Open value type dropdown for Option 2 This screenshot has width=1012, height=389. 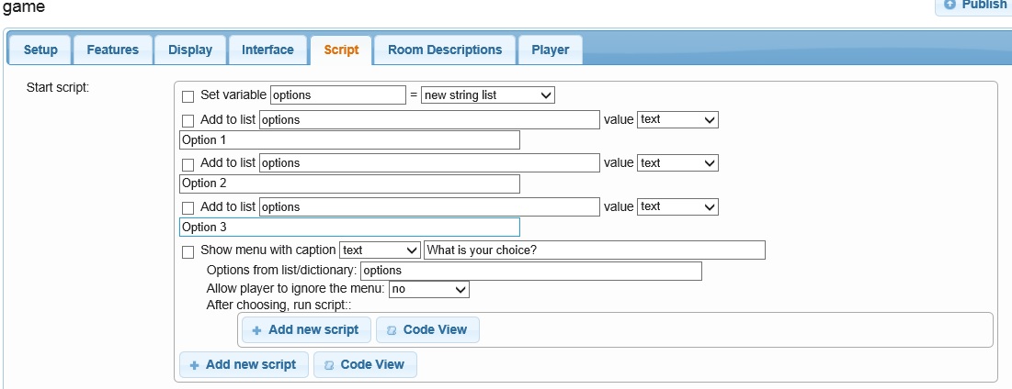pyautogui.click(x=677, y=163)
